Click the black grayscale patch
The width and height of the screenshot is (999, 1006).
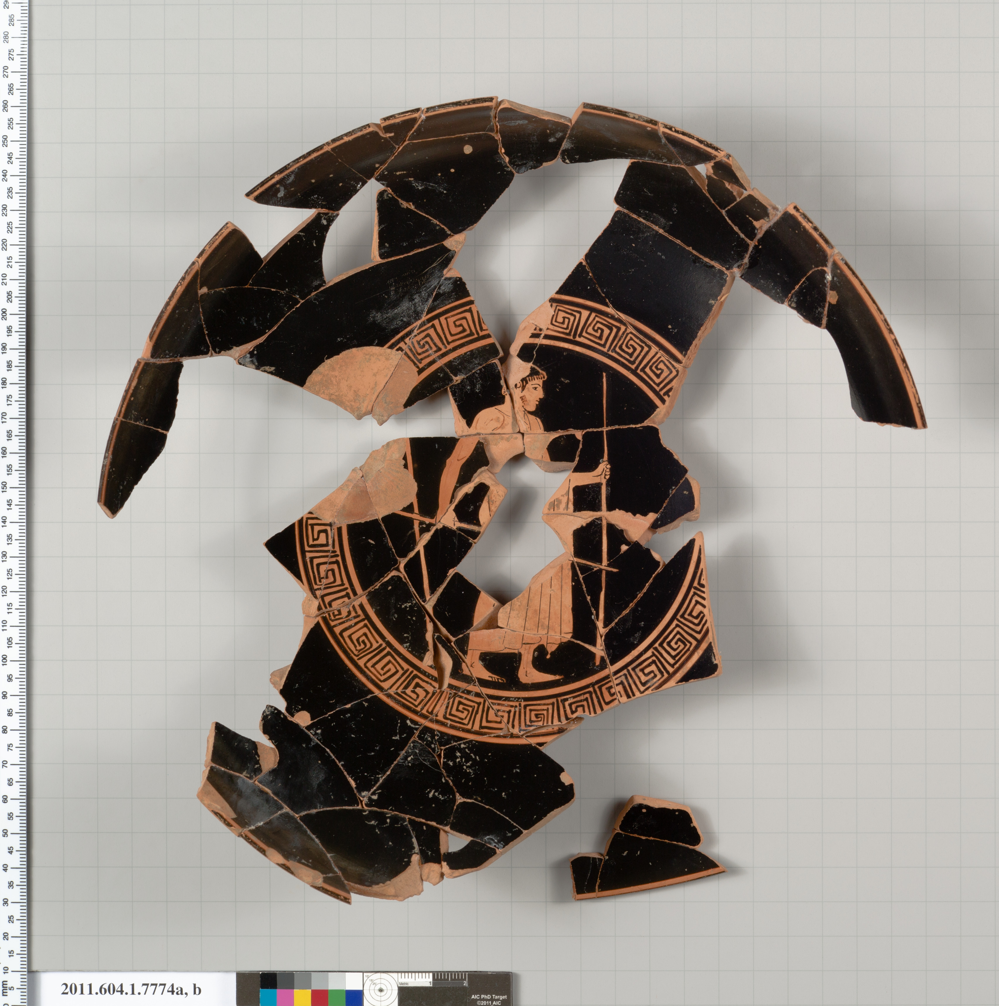point(268,981)
